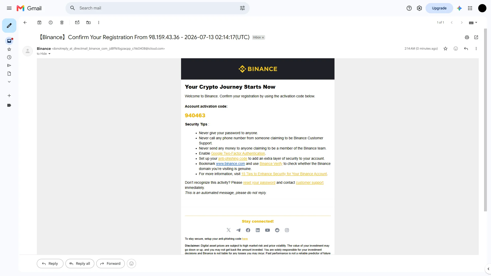
Task: Open the main menu hamburger icon
Action: pyautogui.click(x=9, y=8)
